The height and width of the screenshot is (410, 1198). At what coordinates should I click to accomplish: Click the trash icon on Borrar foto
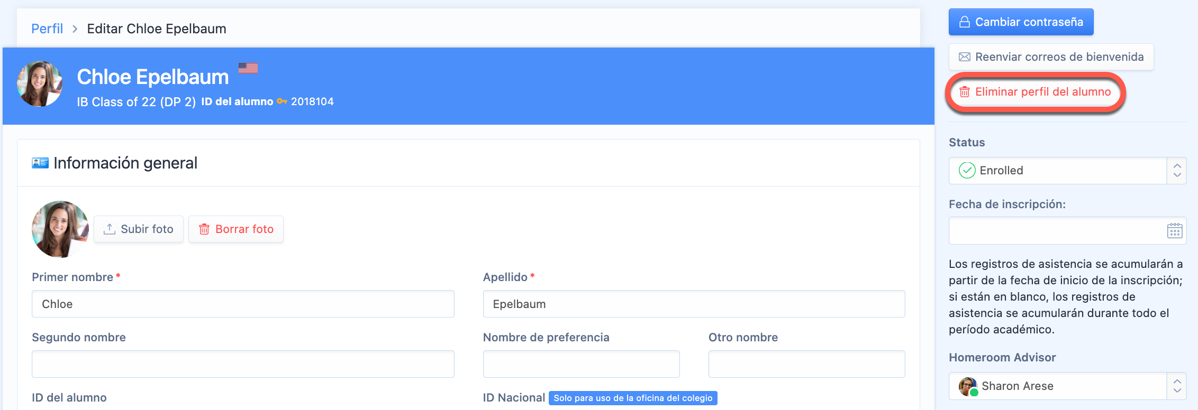[204, 229]
